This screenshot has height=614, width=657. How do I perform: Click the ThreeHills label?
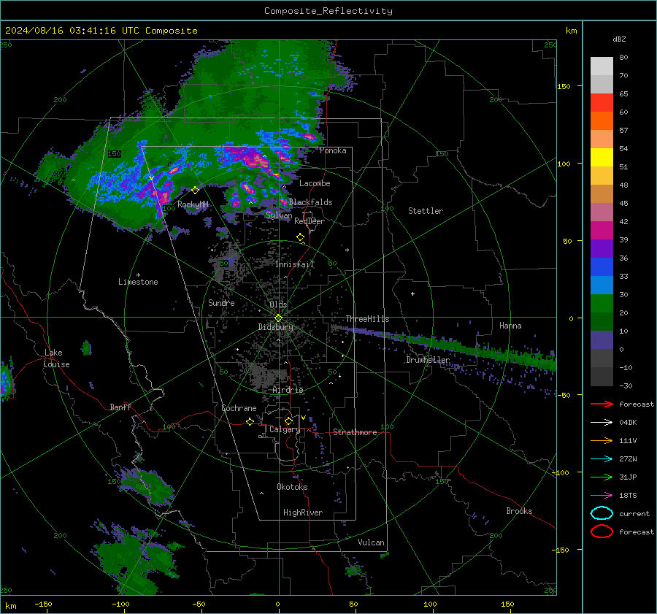click(367, 319)
